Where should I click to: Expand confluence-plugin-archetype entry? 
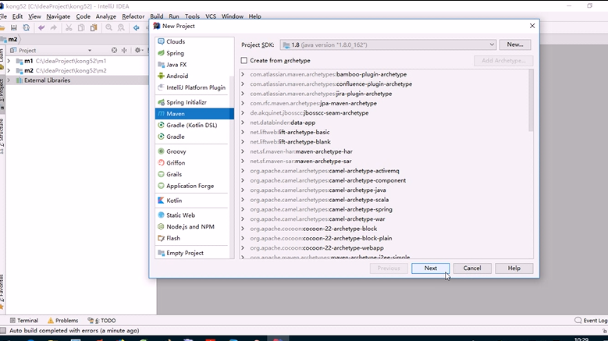click(243, 84)
